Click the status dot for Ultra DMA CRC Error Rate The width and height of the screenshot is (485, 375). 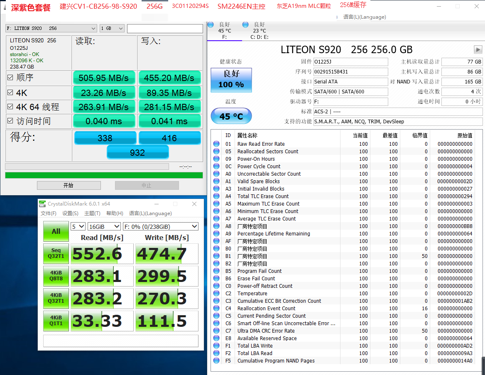216,331
